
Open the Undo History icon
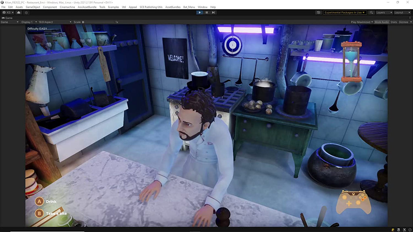coord(319,12)
